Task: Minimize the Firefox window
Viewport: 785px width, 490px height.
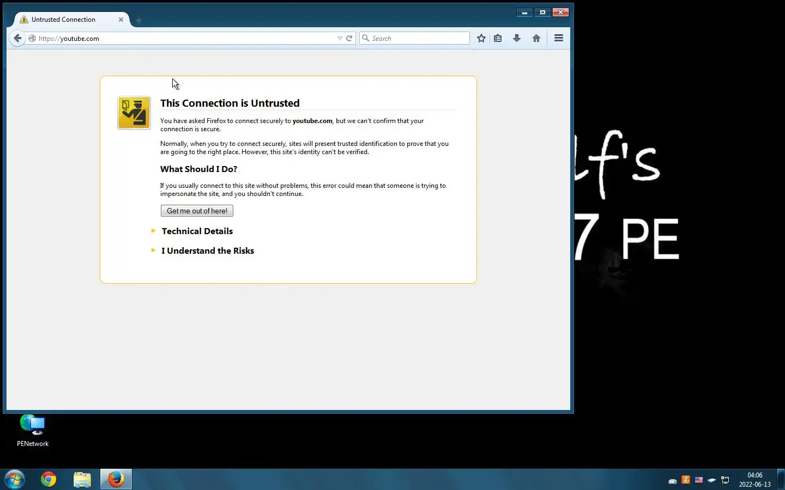Action: tap(524, 12)
